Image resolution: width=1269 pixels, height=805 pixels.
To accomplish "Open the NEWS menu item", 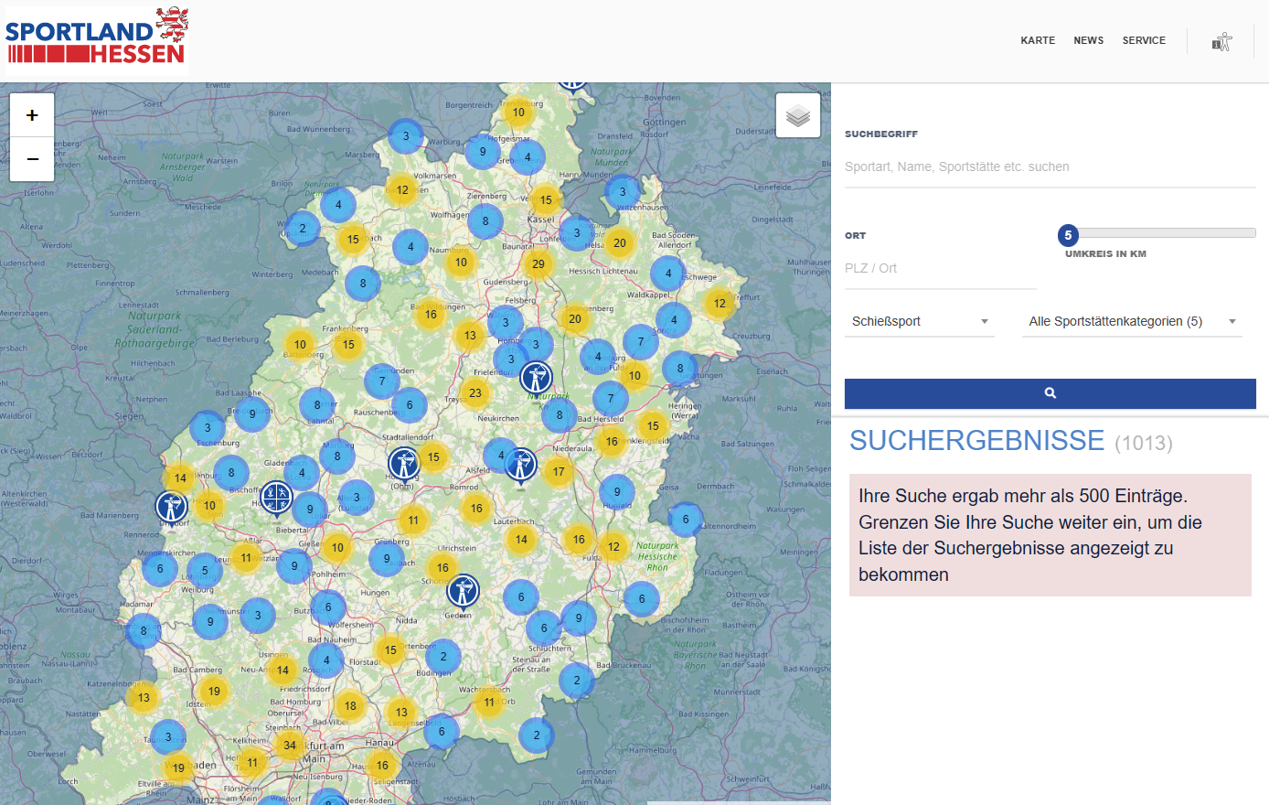I will pyautogui.click(x=1088, y=40).
